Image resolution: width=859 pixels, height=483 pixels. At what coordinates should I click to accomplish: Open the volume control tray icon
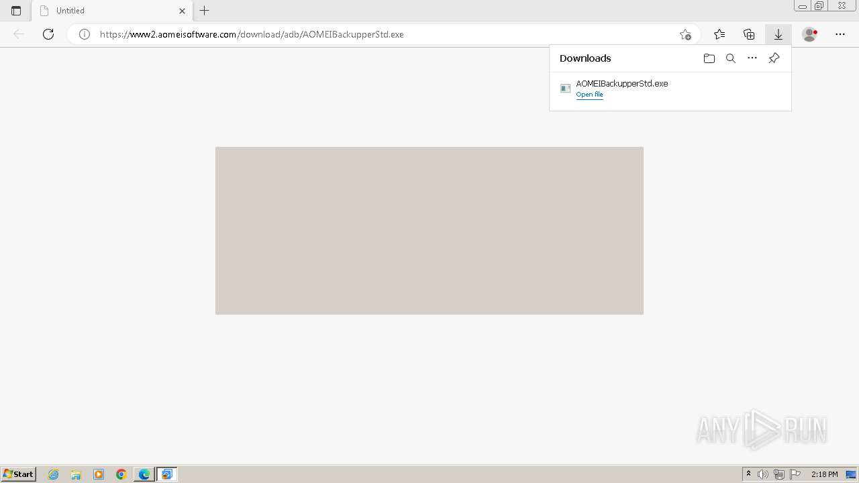763,474
